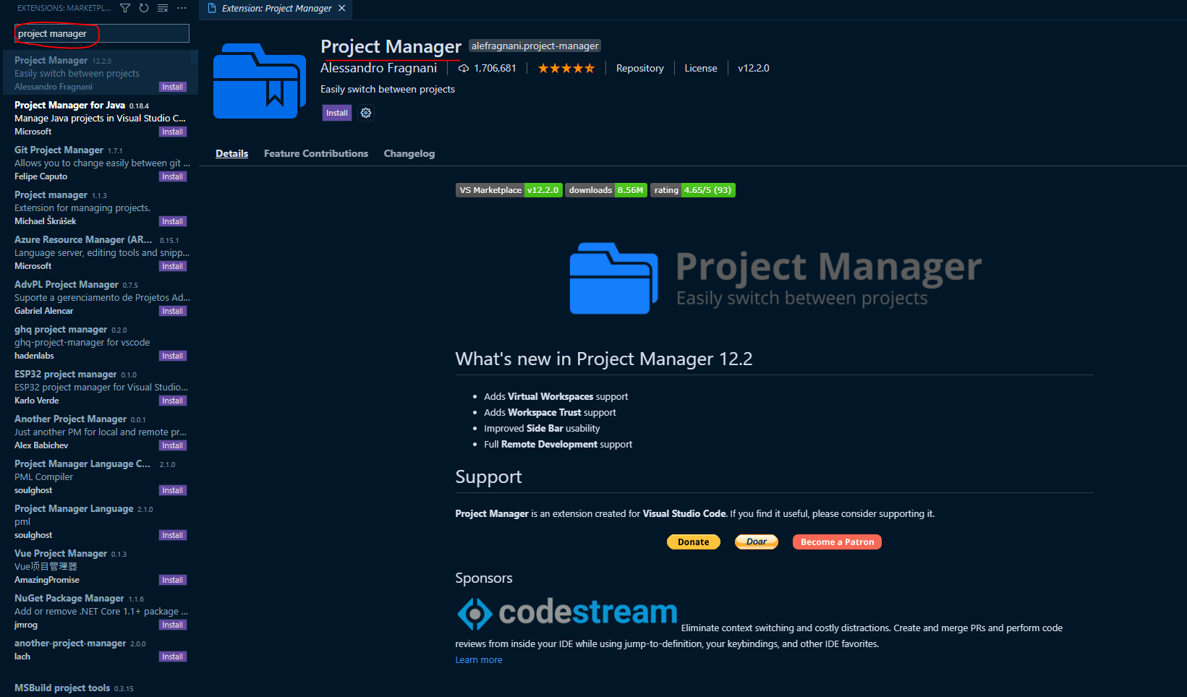Image resolution: width=1187 pixels, height=697 pixels.
Task: Install NuGet Package Manager
Action: [x=173, y=625]
